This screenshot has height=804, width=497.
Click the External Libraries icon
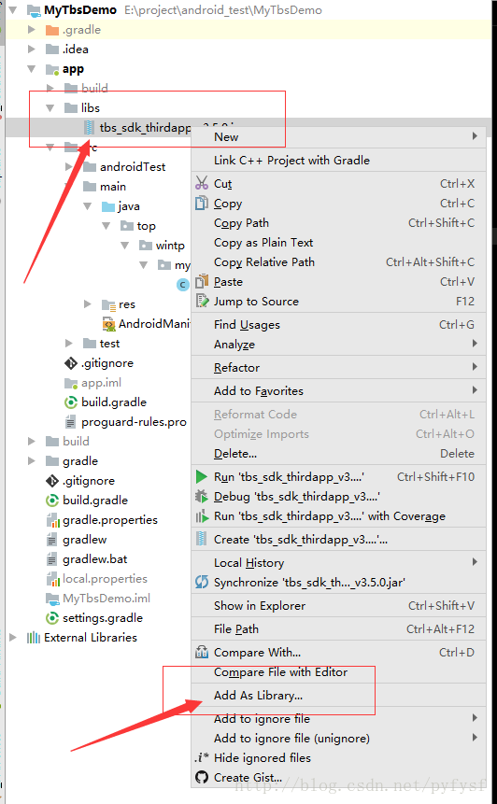tap(34, 638)
